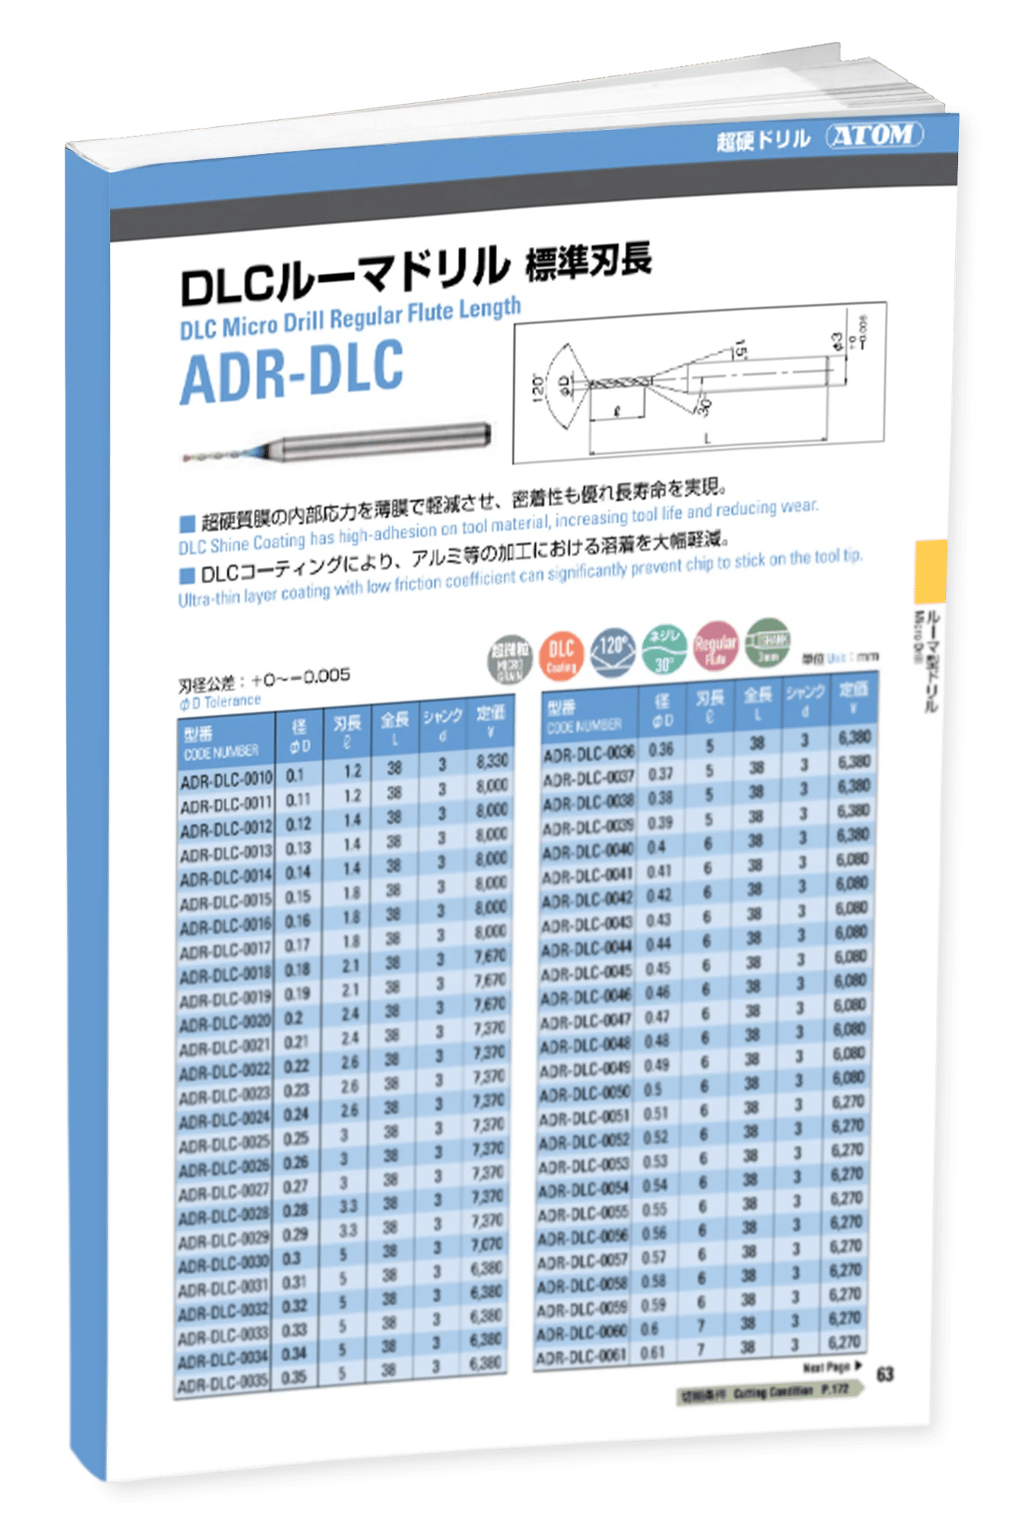Screen dimensions: 1019x1539
Task: Select code number ADR-DLC-0059
Action: point(582,1310)
